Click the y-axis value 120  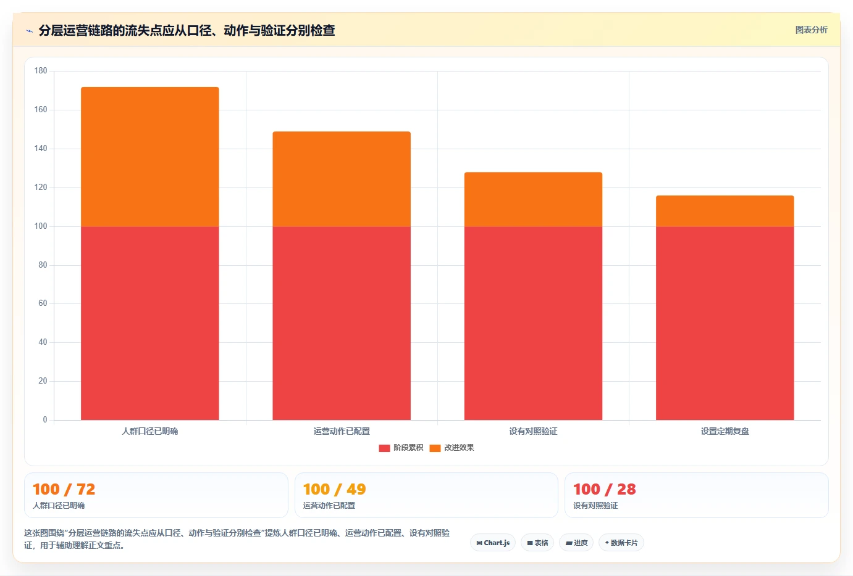(x=41, y=187)
